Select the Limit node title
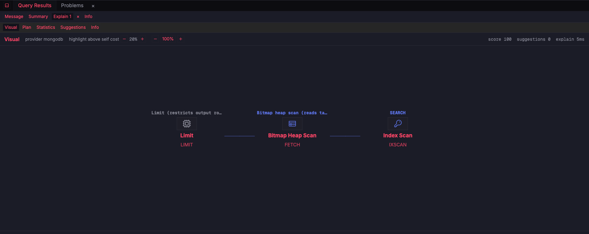Image resolution: width=589 pixels, height=234 pixels. click(187, 136)
